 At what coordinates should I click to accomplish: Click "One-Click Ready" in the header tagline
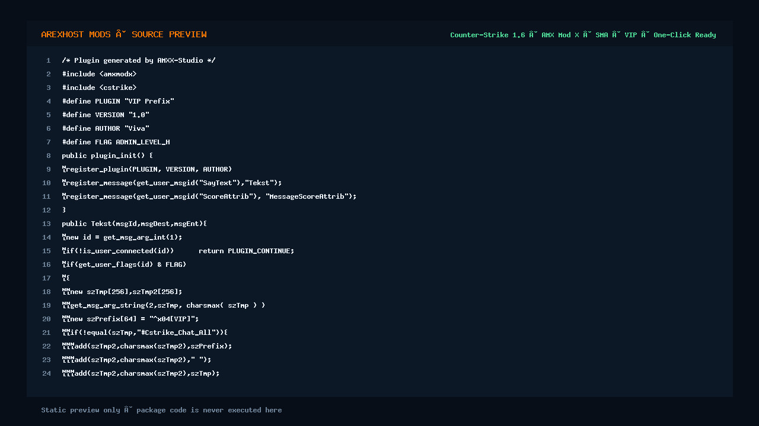[x=685, y=35]
